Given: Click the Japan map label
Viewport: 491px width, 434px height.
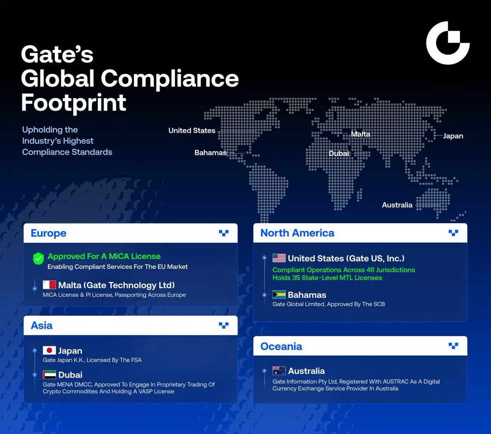Looking at the screenshot, I should click(x=453, y=136).
